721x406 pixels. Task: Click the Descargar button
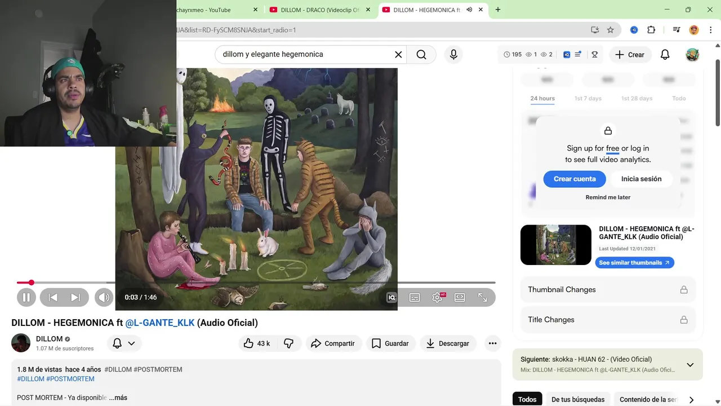tap(448, 343)
